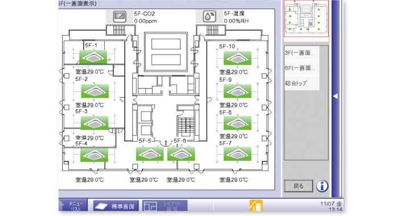Click the yellow door icon in bottom bar

256,206
